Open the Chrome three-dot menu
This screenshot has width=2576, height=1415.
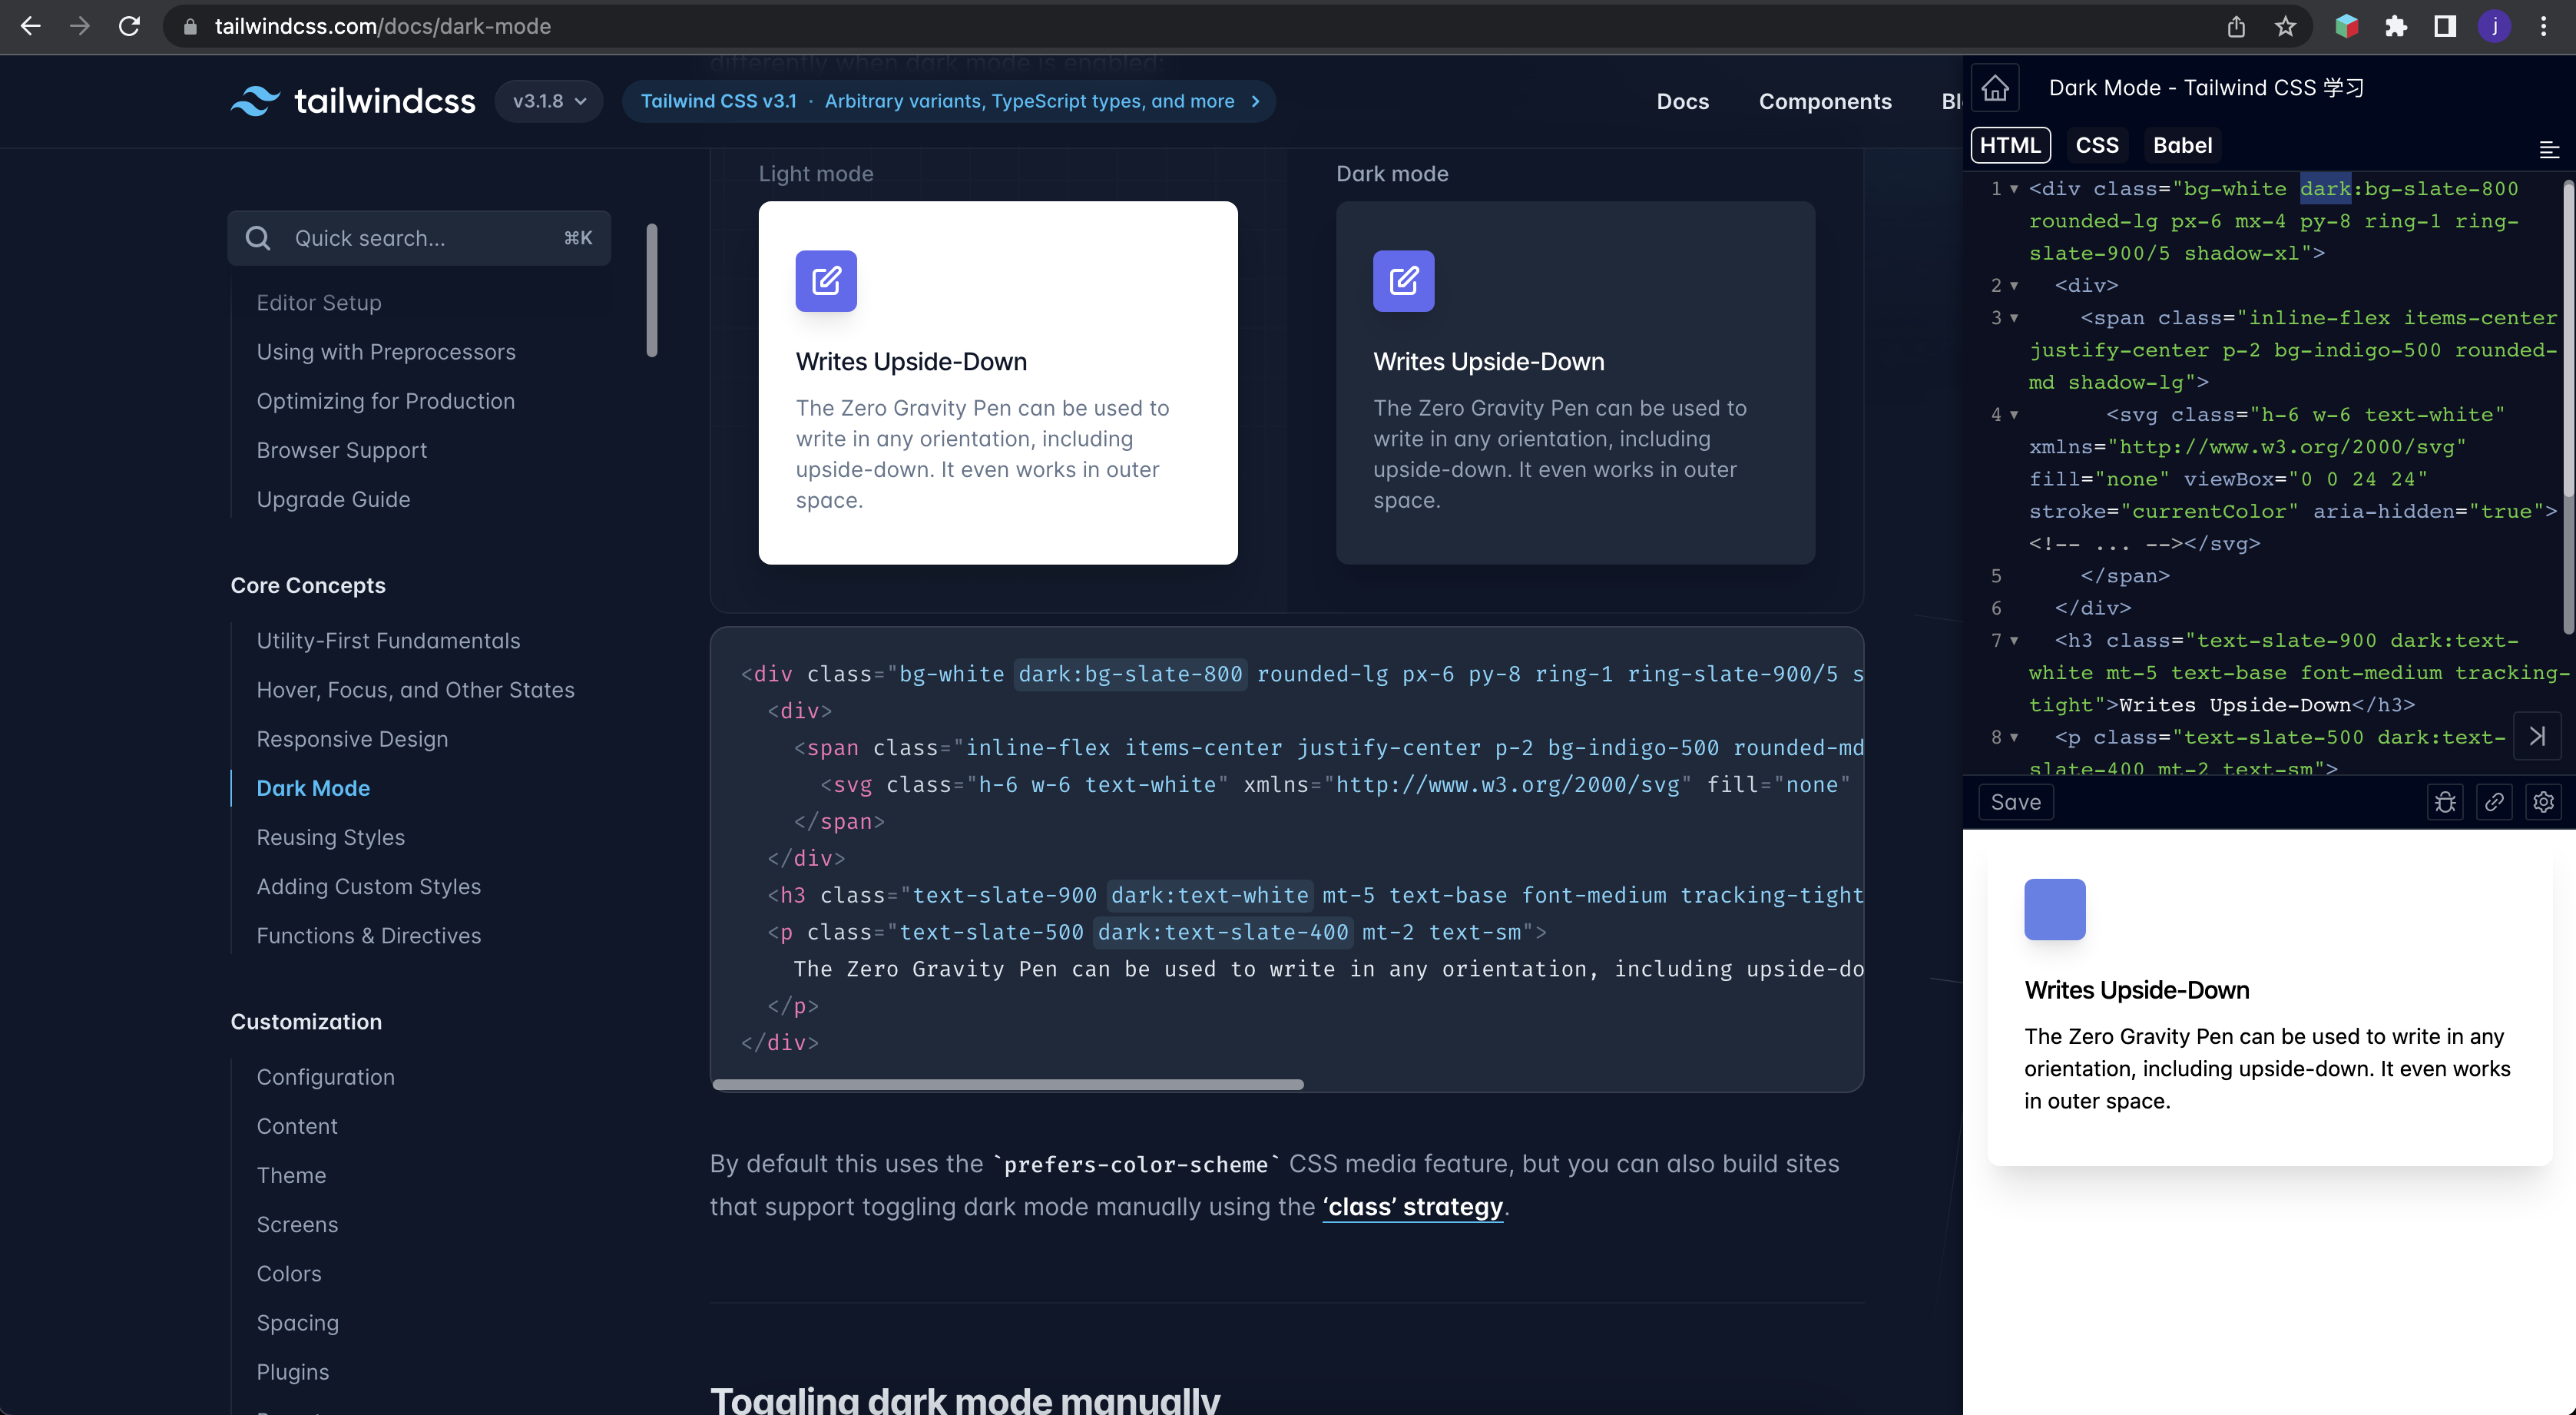[2543, 26]
